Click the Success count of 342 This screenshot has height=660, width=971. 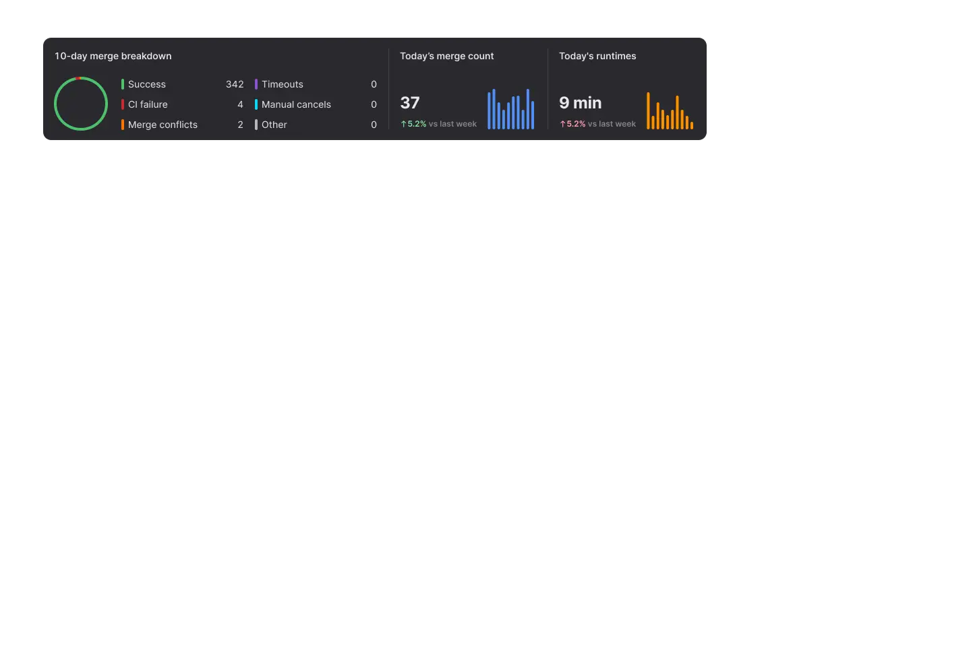click(235, 84)
